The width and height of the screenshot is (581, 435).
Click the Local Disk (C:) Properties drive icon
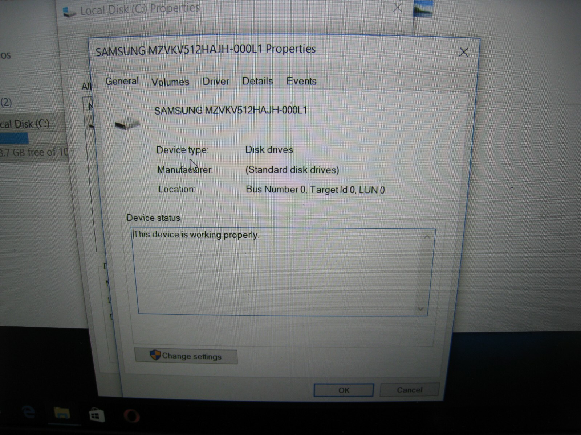tap(69, 12)
